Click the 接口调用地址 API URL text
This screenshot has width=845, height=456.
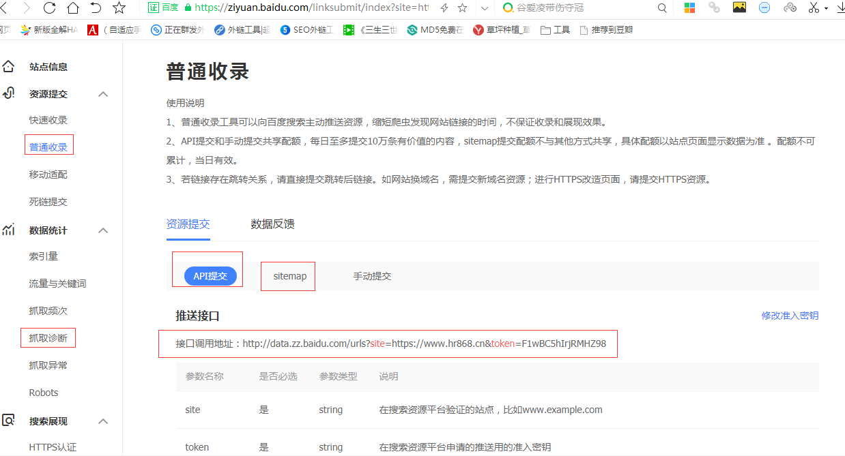click(391, 344)
